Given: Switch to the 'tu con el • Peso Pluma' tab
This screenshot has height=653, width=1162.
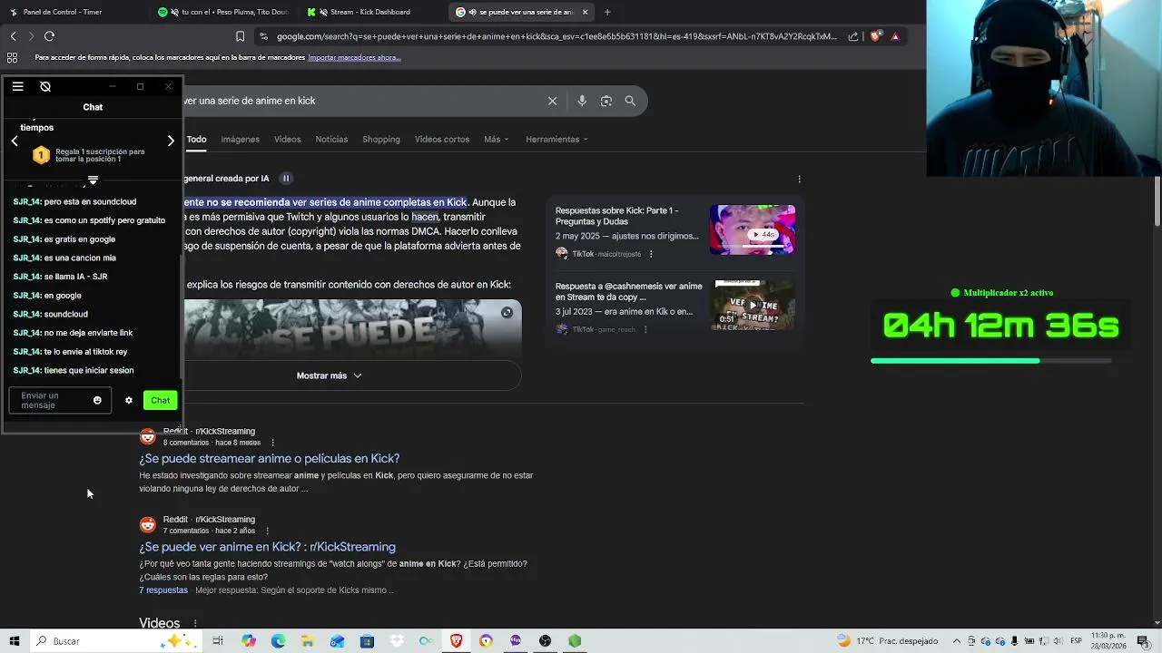Looking at the screenshot, I should pyautogui.click(x=222, y=12).
